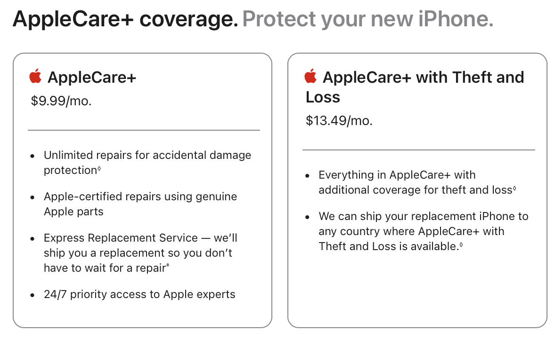
Task: Click the red Apple logo beside AppleCare+
Action: [x=35, y=76]
